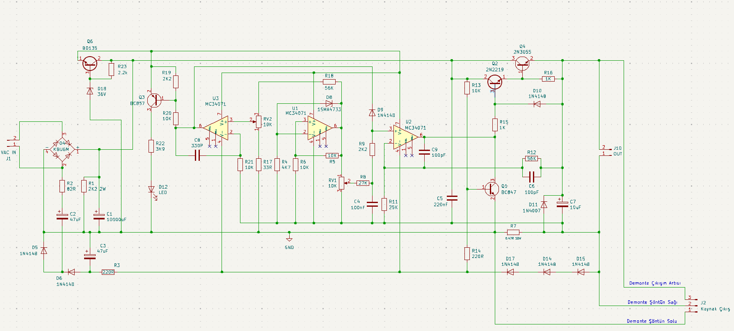The height and width of the screenshot is (331, 734).
Task: Click the 'Demonte Çıkışın Artısı' label
Action: [x=655, y=283]
